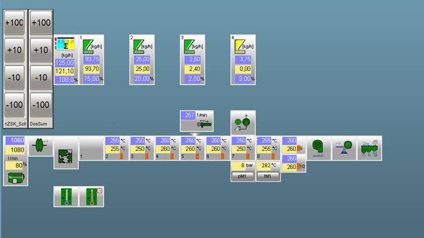Open the pelletizer cutter icon
The height and width of the screenshot is (238, 424).
coord(344,147)
